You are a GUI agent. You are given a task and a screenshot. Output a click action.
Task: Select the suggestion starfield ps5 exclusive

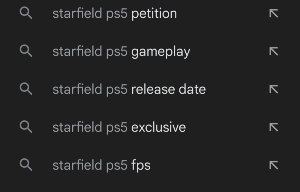pyautogui.click(x=119, y=127)
